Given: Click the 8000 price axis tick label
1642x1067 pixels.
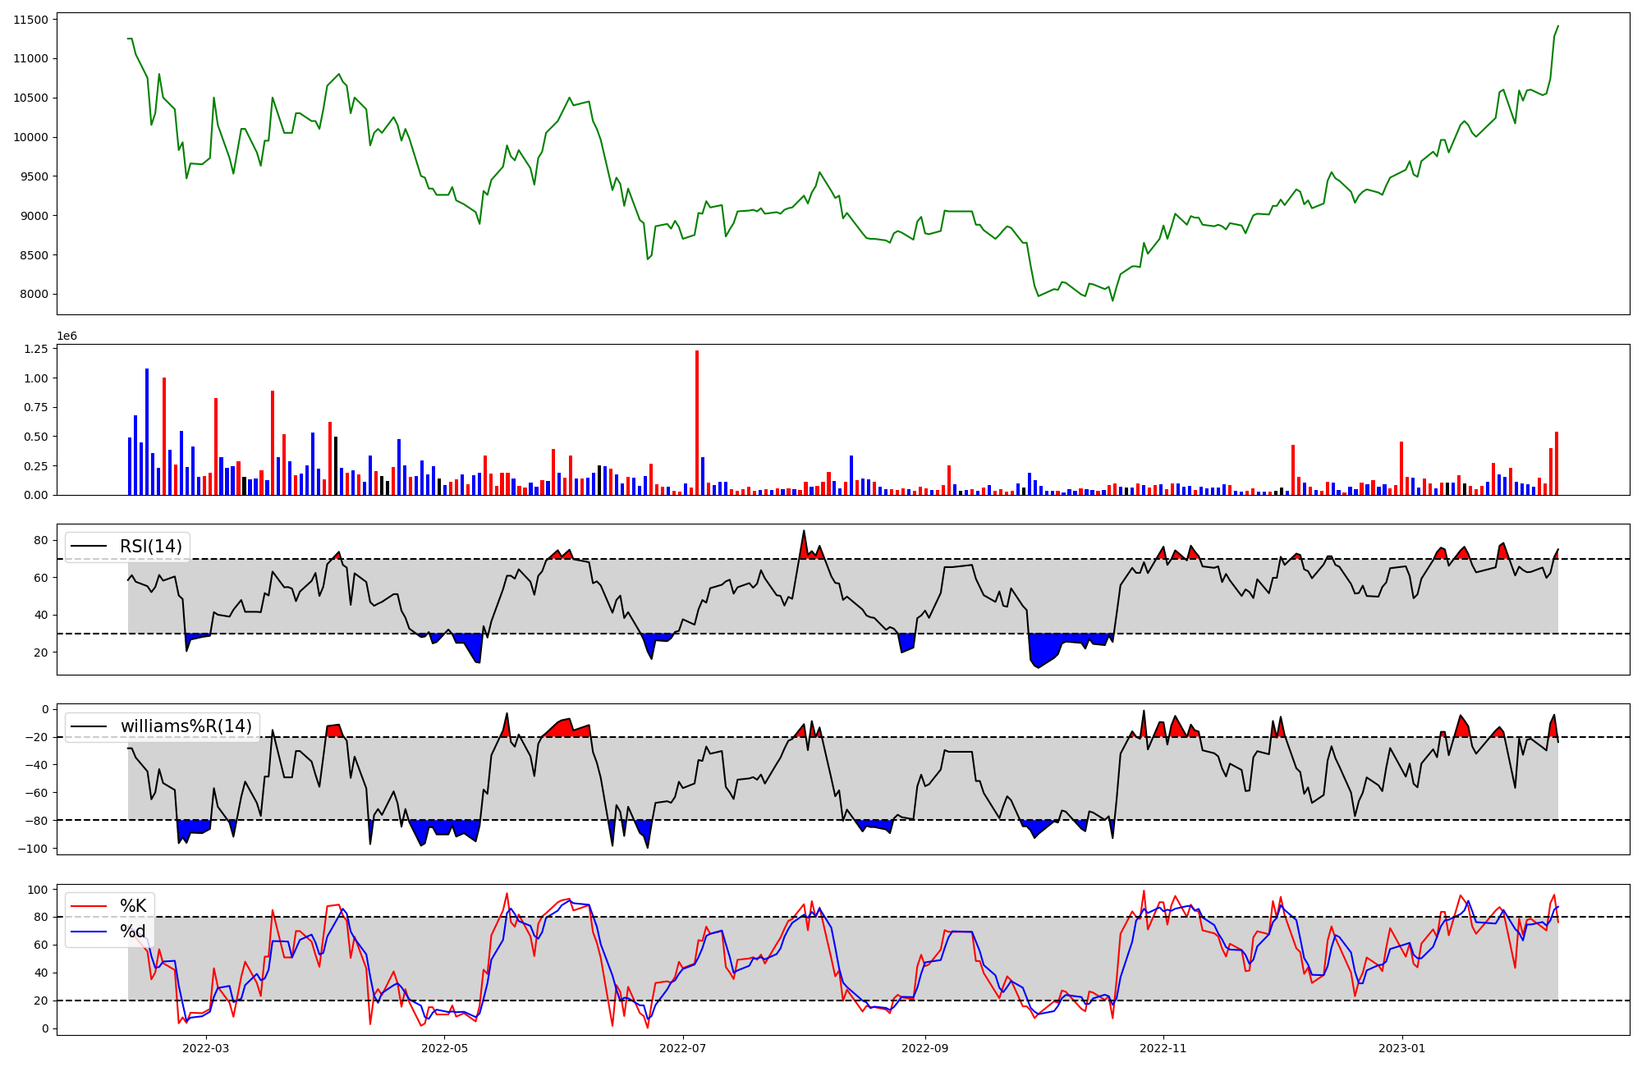Looking at the screenshot, I should pyautogui.click(x=34, y=295).
